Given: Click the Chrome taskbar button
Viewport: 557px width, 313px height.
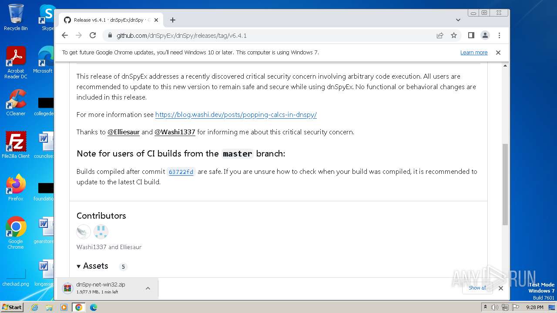Looking at the screenshot, I should [79, 307].
